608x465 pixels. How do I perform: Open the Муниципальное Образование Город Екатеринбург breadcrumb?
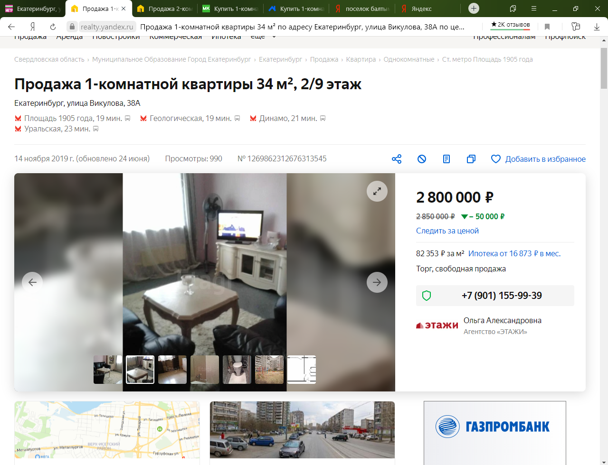click(171, 59)
